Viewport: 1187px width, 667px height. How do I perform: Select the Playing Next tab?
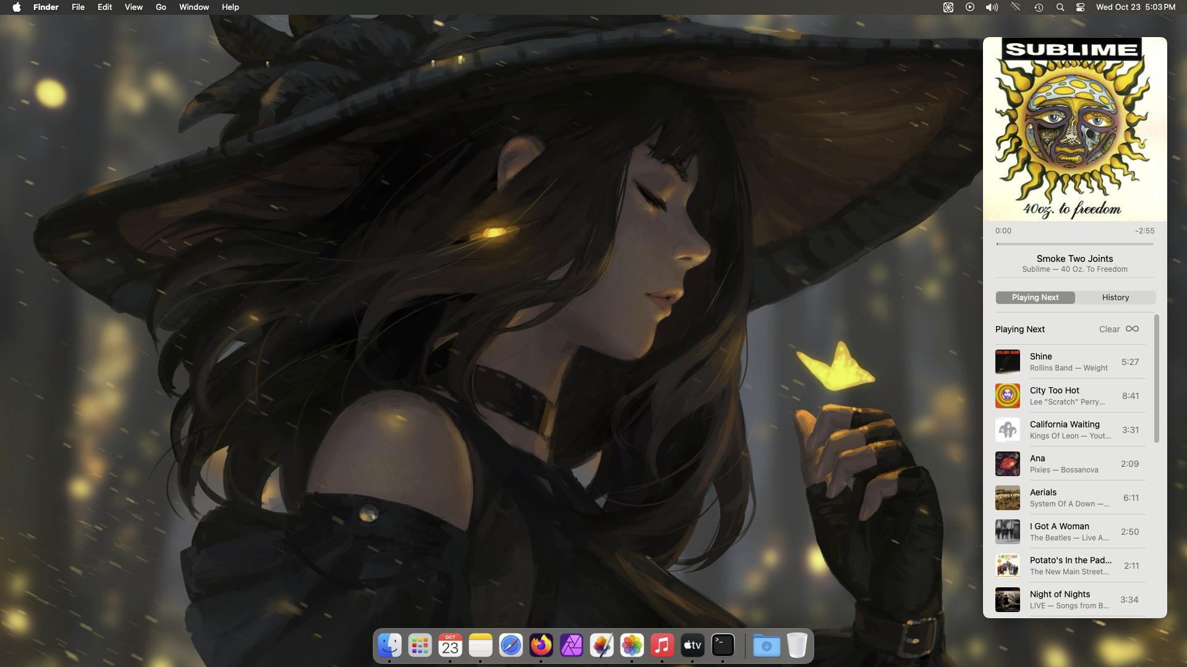click(1035, 298)
